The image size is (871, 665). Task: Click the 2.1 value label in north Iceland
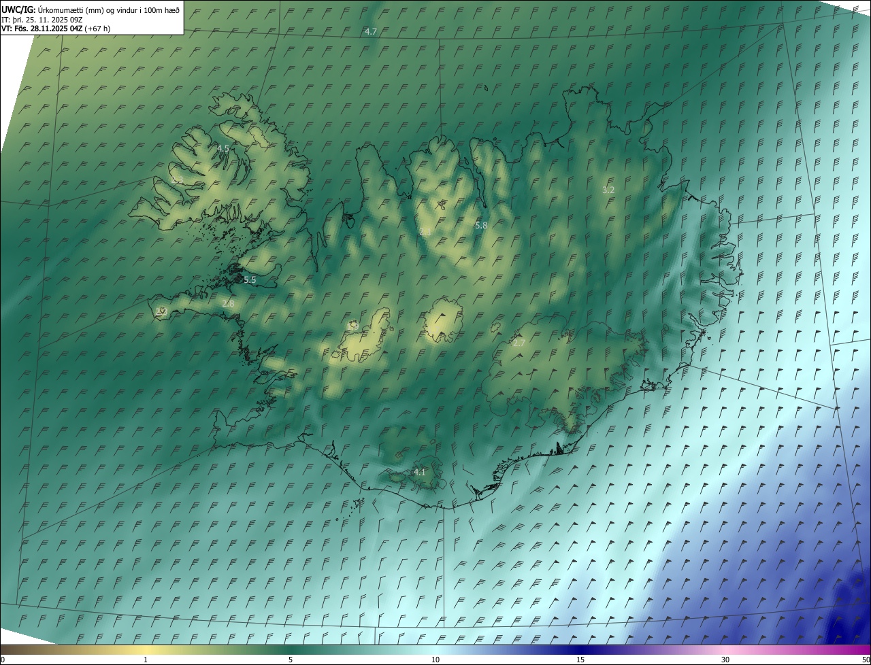(x=425, y=232)
